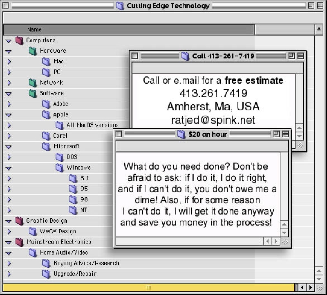This screenshot has height=295, width=327.
Task: Collapse the Computers disclosure triangle
Action: [x=9, y=40]
